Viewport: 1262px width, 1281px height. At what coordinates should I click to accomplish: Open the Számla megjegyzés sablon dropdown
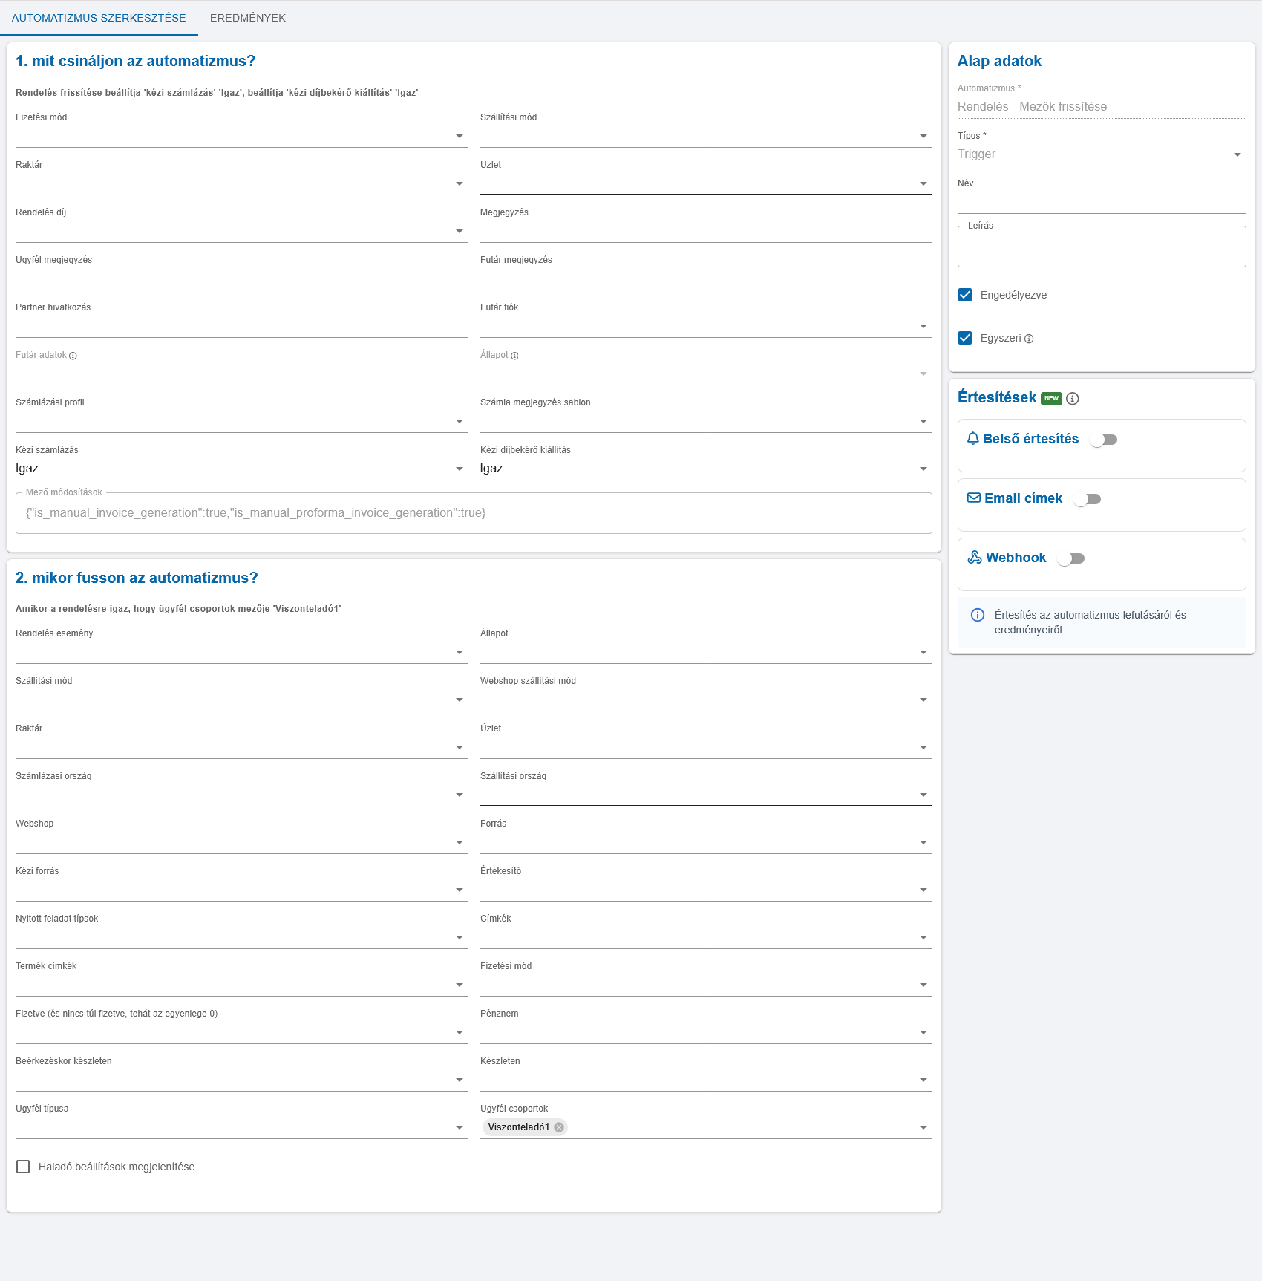706,421
